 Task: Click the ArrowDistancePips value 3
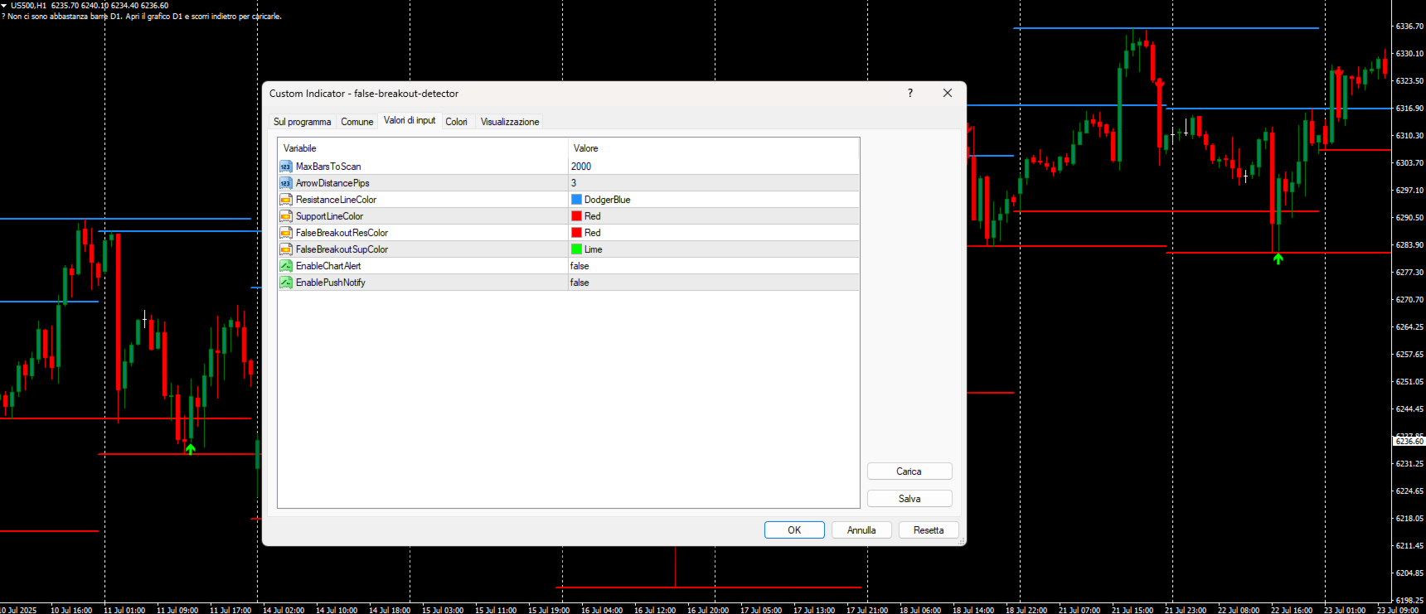574,183
